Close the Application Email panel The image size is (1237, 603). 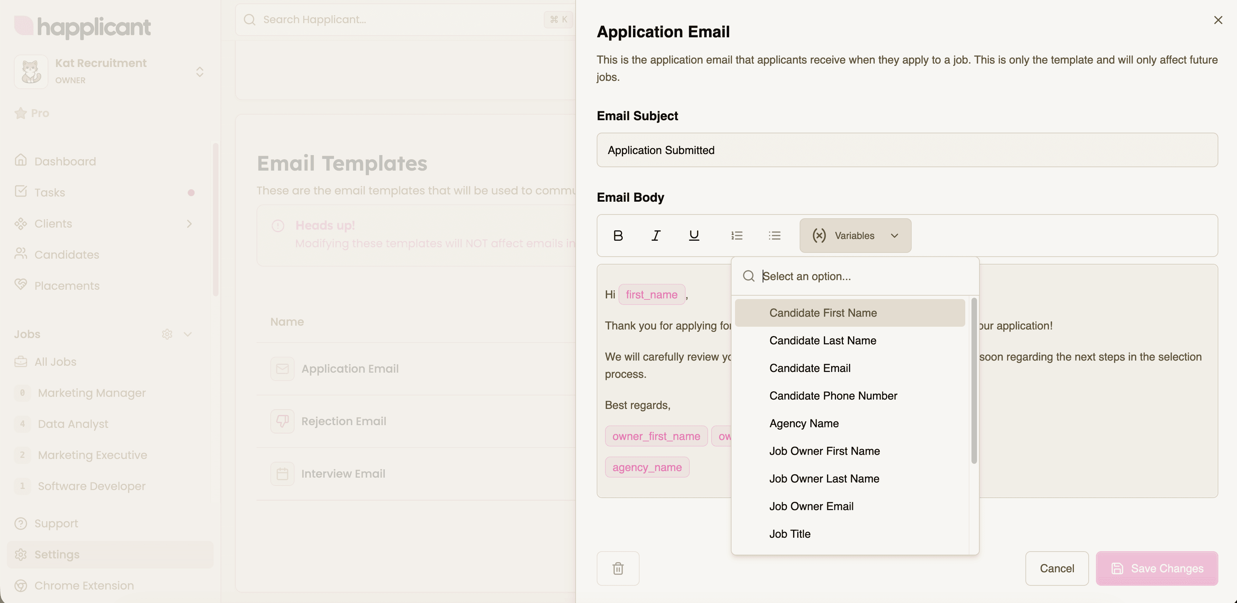point(1218,20)
